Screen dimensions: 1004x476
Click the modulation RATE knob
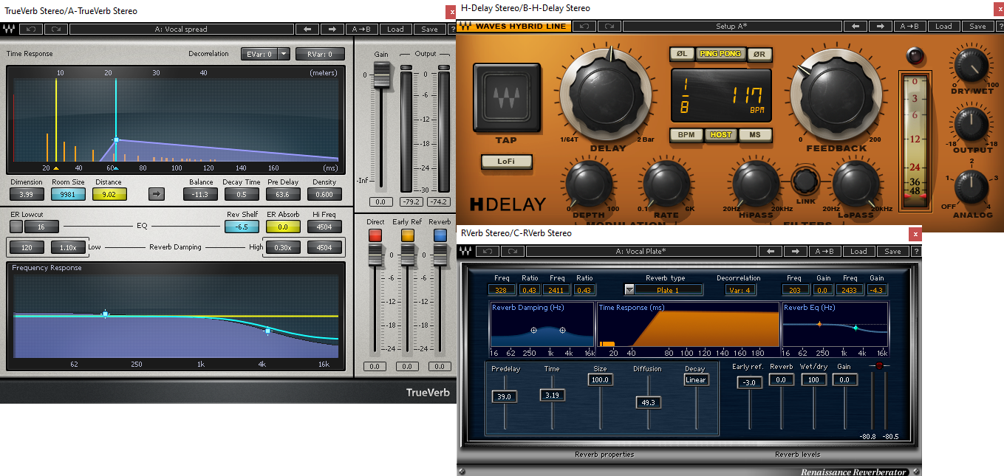(x=666, y=184)
